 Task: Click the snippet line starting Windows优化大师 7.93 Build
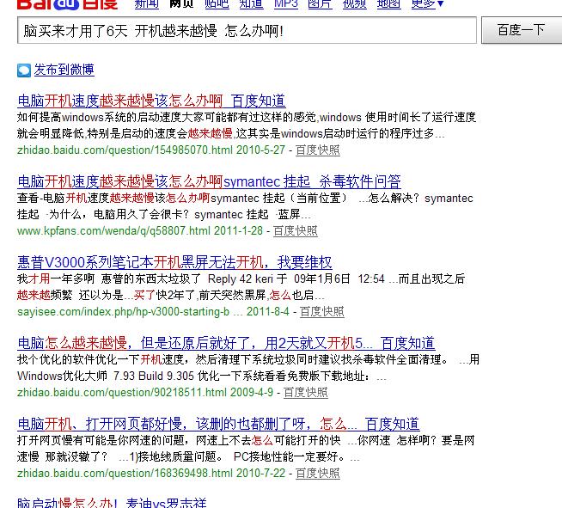click(x=202, y=376)
